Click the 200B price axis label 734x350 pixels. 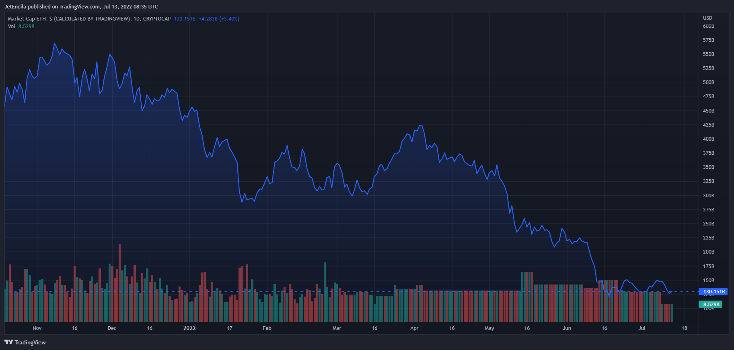[709, 252]
